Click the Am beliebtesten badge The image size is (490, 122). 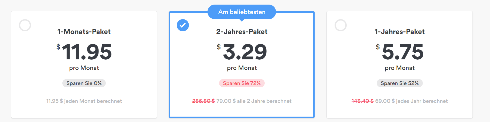[x=242, y=12]
